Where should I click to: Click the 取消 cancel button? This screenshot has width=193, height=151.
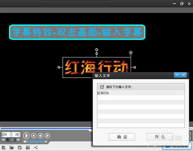[x=160, y=137]
